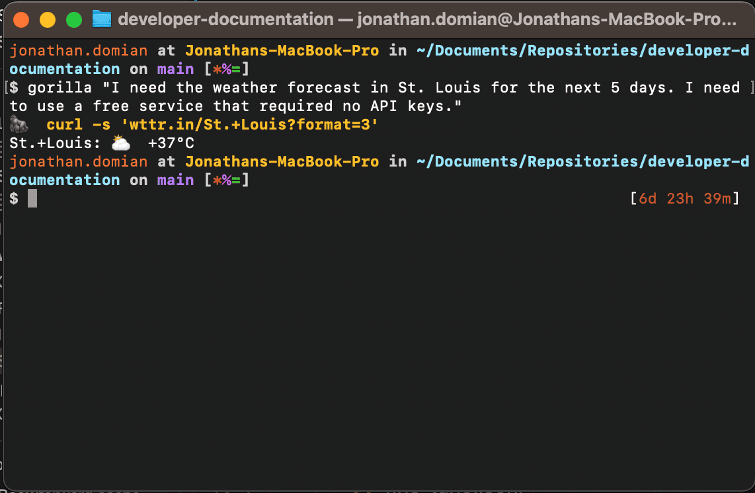755x493 pixels.
Task: Click Jonathans-MacBook-Pro hostname in the last prompt
Action: pos(282,161)
